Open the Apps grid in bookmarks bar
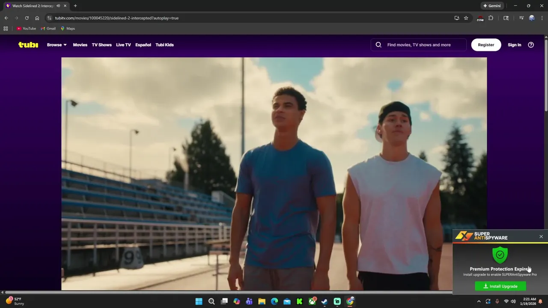This screenshot has width=548, height=308. click(6, 29)
